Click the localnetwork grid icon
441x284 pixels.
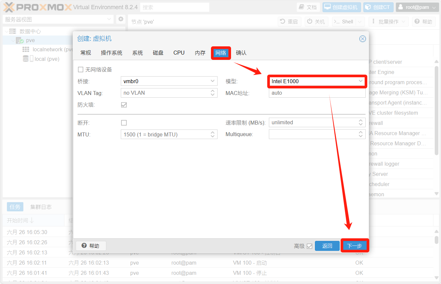click(26, 49)
